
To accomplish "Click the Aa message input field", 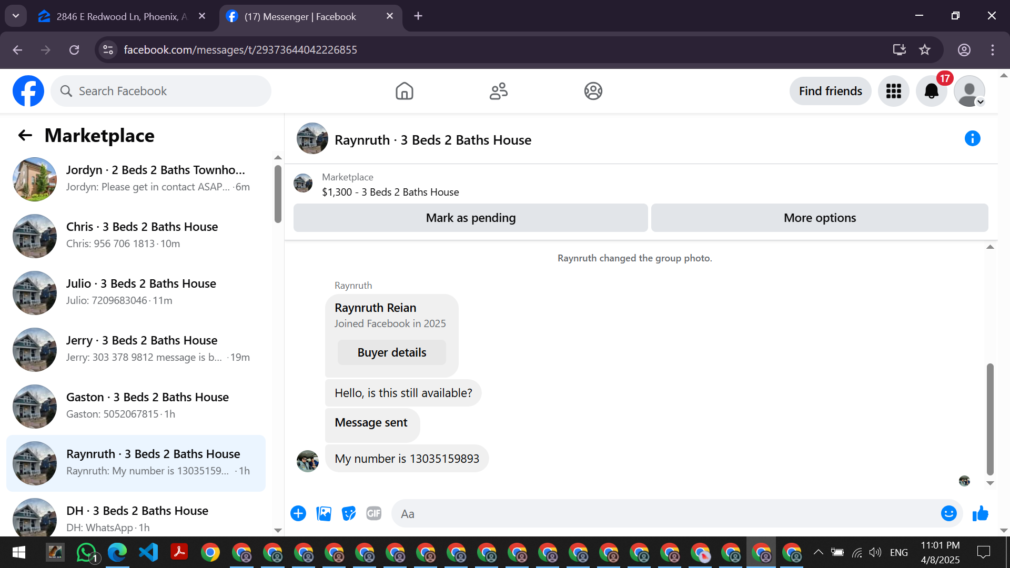I will (x=663, y=514).
